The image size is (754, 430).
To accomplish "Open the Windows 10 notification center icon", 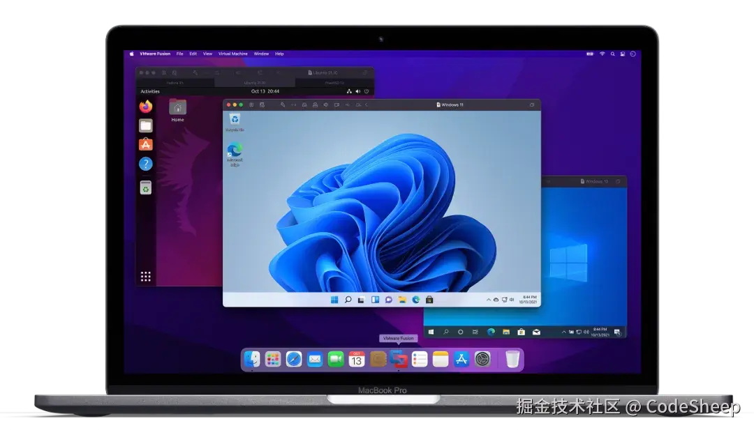I will (617, 332).
